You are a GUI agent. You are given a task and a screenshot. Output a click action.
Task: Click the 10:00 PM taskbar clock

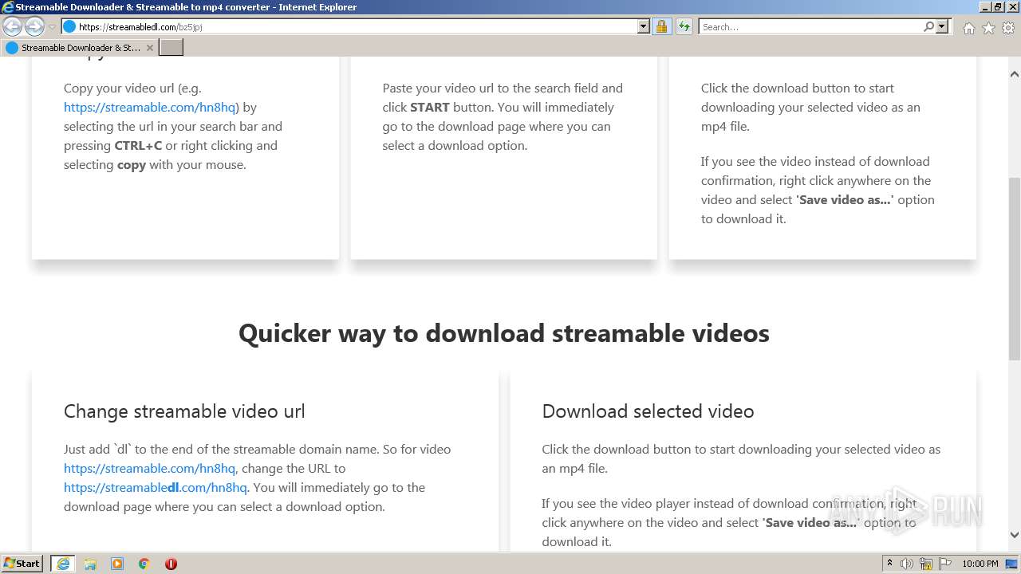(x=980, y=564)
